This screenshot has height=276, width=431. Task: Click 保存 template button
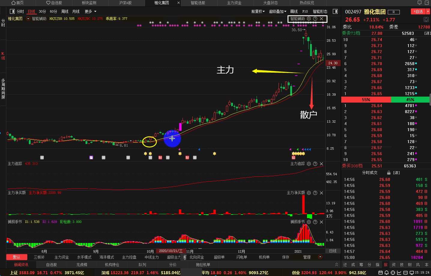(286, 257)
